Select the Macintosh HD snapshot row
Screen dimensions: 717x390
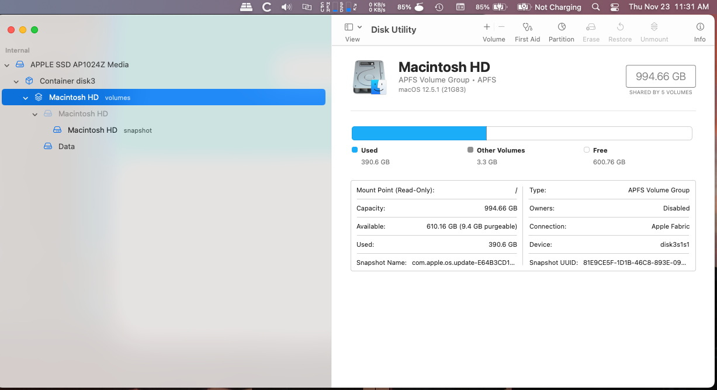tap(164, 130)
